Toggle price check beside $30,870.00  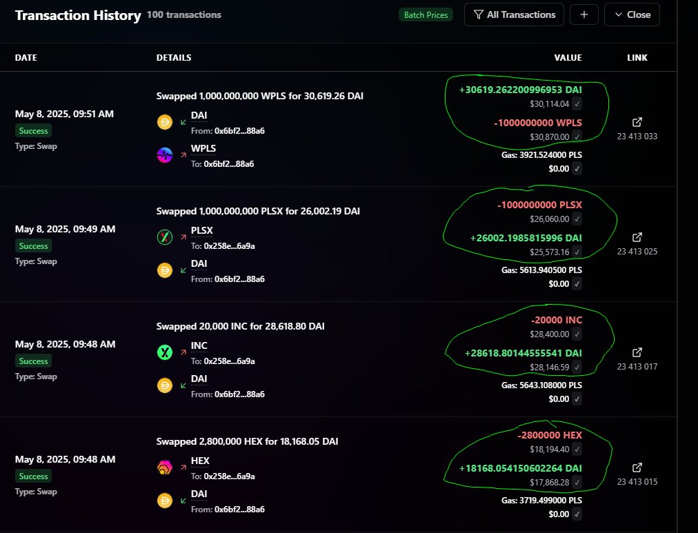(x=577, y=137)
